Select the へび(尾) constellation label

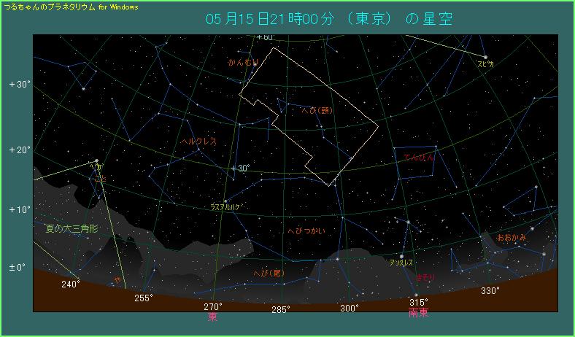[x=266, y=272]
